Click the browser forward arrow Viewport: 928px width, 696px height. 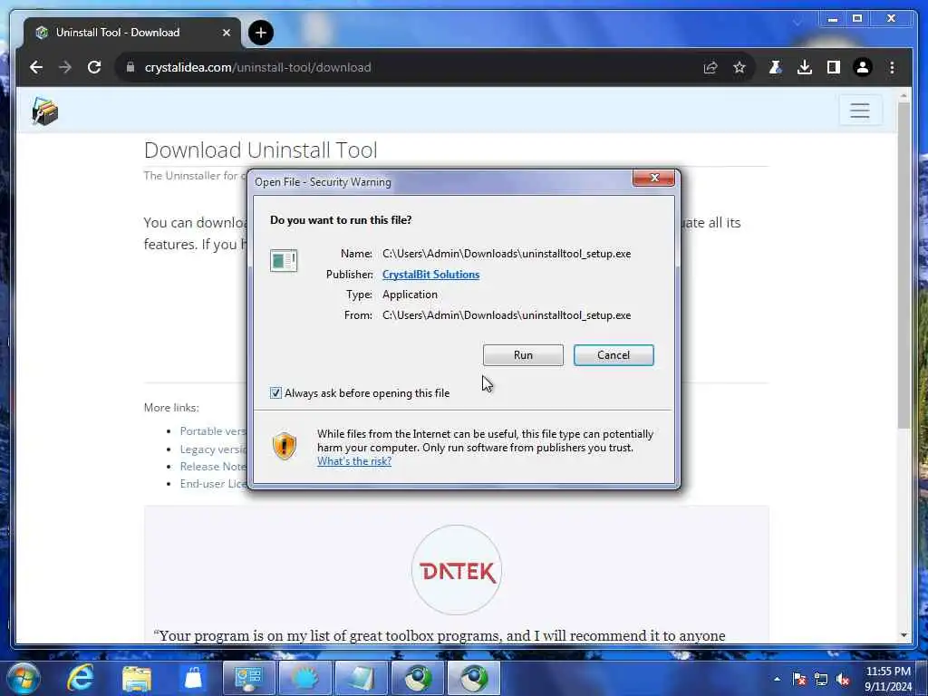(65, 67)
